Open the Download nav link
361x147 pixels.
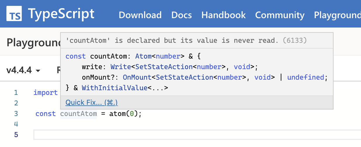click(140, 15)
